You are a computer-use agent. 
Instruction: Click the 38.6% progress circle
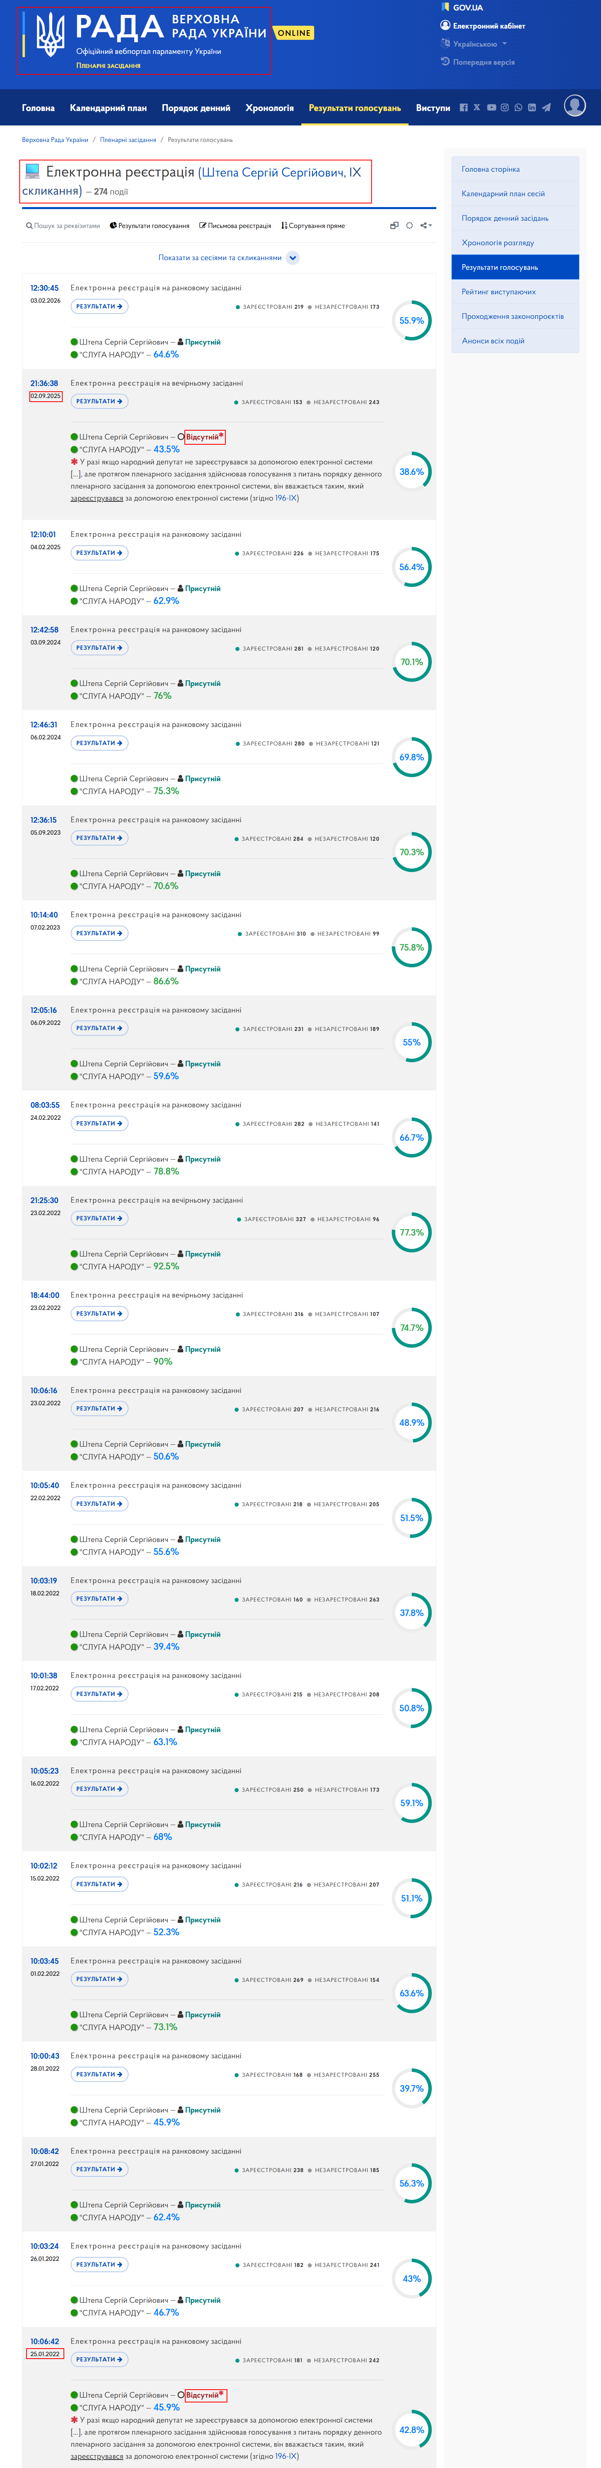tap(411, 471)
